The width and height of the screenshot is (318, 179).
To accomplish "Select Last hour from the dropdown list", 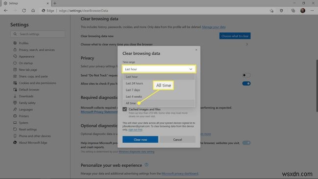I will click(x=159, y=77).
